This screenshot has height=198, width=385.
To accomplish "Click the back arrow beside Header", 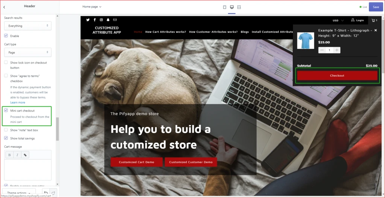I will pyautogui.click(x=4, y=7).
